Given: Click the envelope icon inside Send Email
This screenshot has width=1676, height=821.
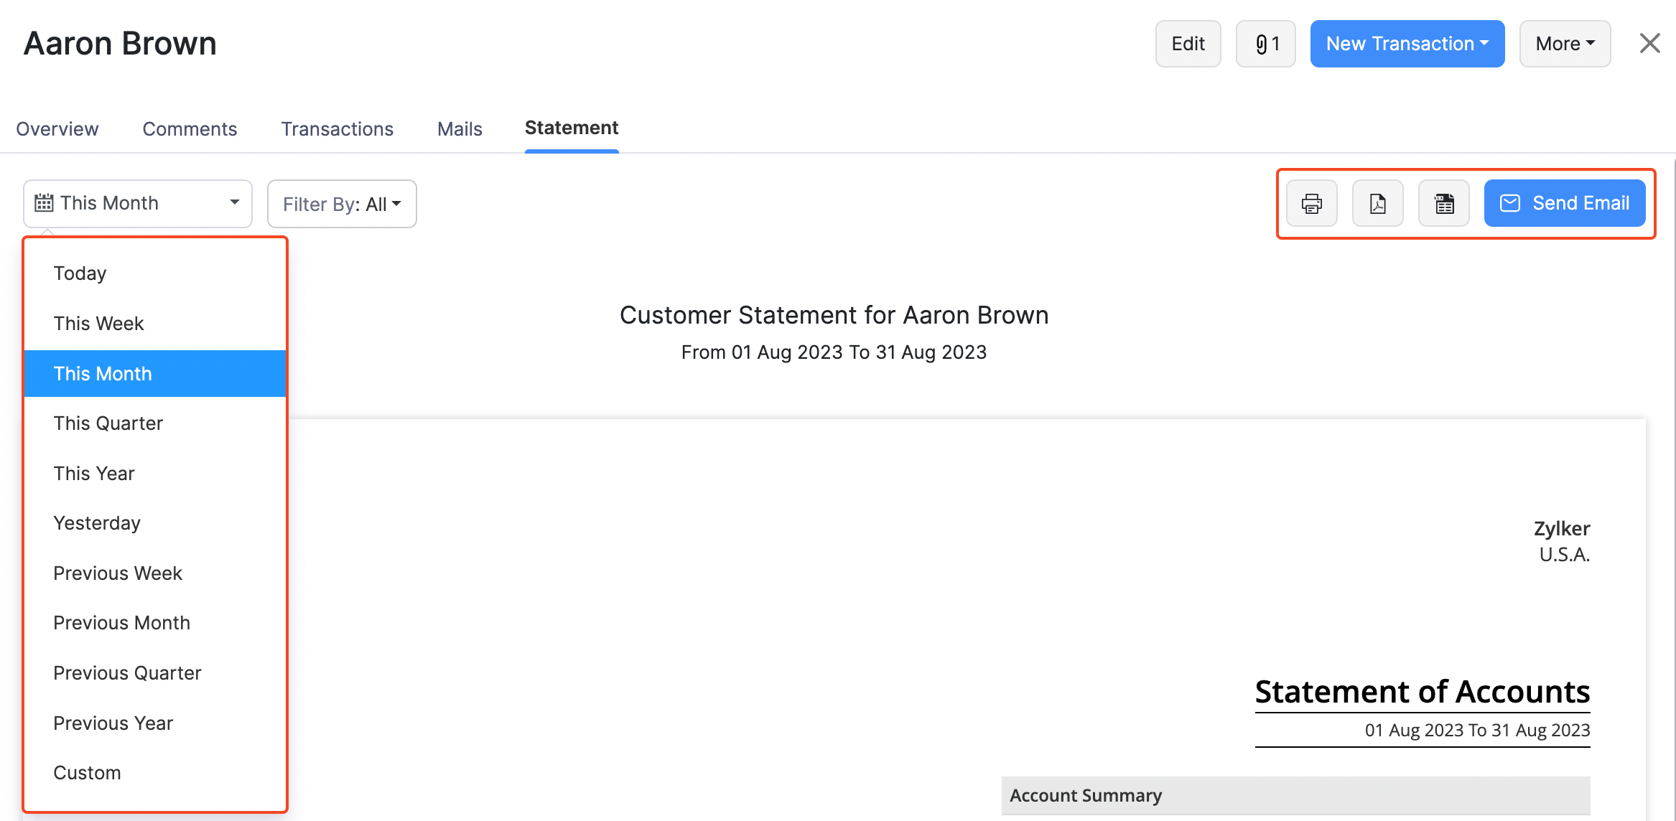Looking at the screenshot, I should (x=1510, y=203).
